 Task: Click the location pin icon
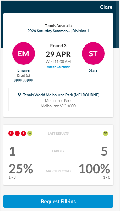tap(19, 95)
